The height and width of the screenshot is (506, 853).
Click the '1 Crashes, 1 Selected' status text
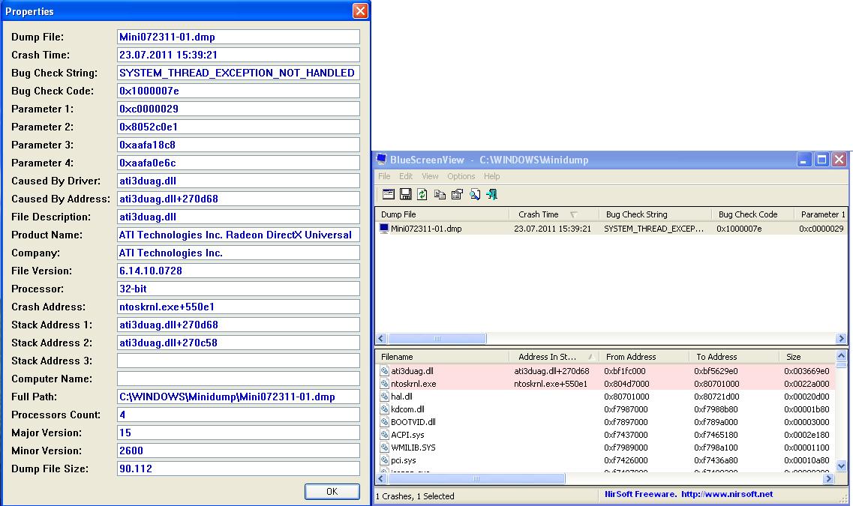[415, 496]
